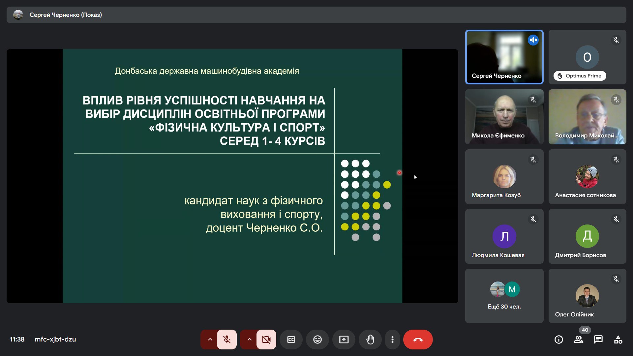
Task: Open the Ещё 30 чел. tile
Action: click(x=504, y=296)
